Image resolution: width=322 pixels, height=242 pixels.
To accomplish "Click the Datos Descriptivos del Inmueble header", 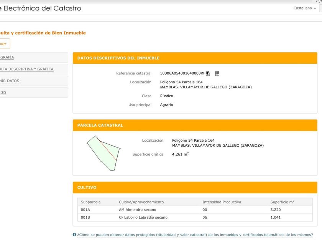I will [118, 58].
